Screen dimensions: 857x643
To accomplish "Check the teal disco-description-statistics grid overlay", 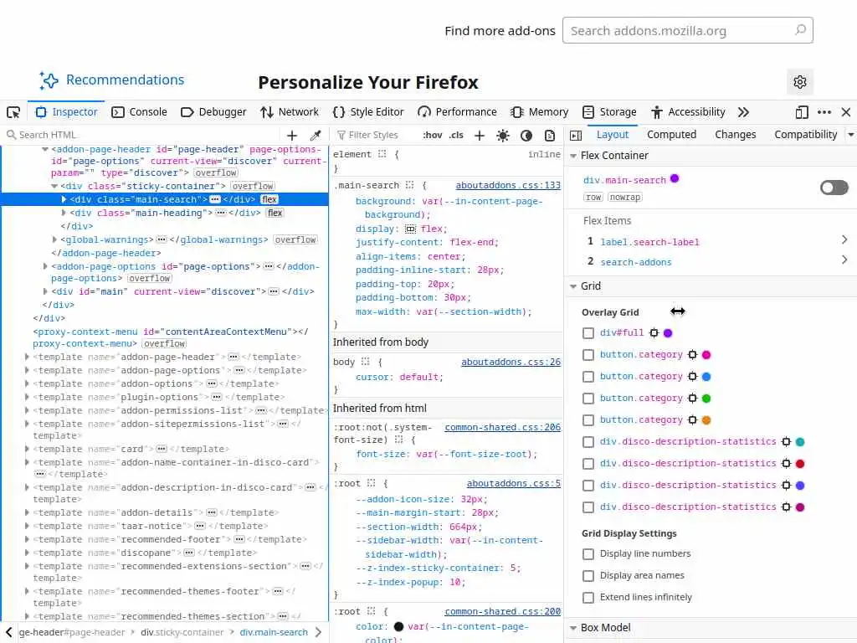I will click(588, 442).
